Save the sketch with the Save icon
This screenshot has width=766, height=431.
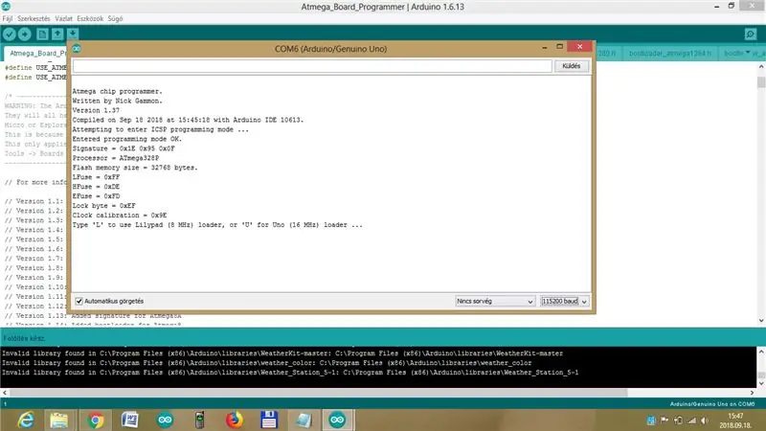(x=73, y=34)
